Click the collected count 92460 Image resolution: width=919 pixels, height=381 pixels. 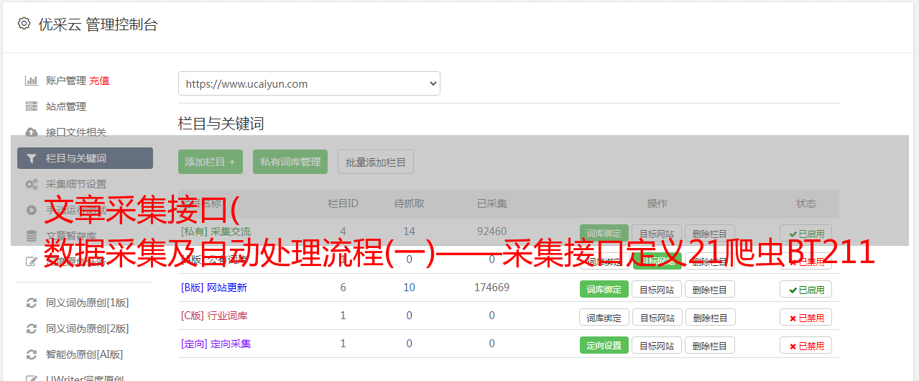click(492, 231)
